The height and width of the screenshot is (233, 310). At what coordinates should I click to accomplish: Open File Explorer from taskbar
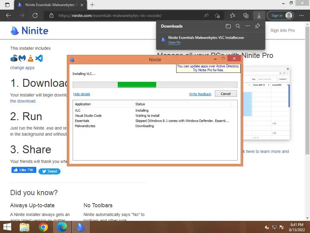pyautogui.click(x=25, y=227)
